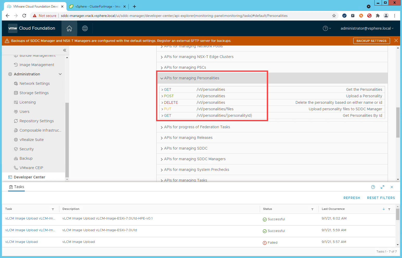Expand POST /v1/personalities row
The image size is (402, 258).
click(272, 96)
